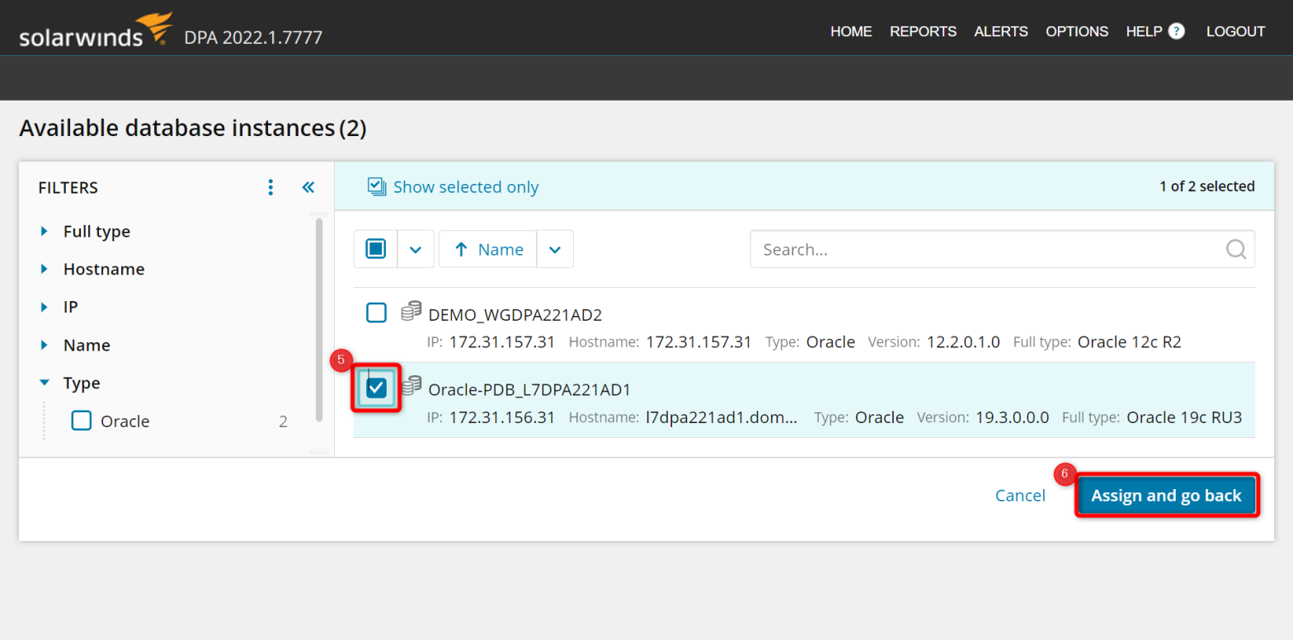1293x640 pixels.
Task: Go to the ALERTS menu
Action: [x=1000, y=31]
